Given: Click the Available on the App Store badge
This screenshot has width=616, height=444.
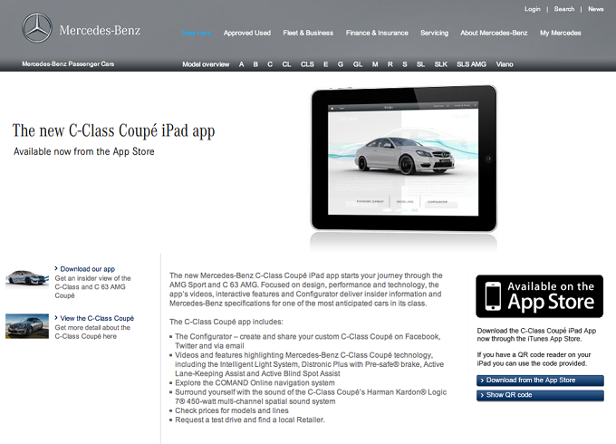Looking at the screenshot, I should (539, 296).
